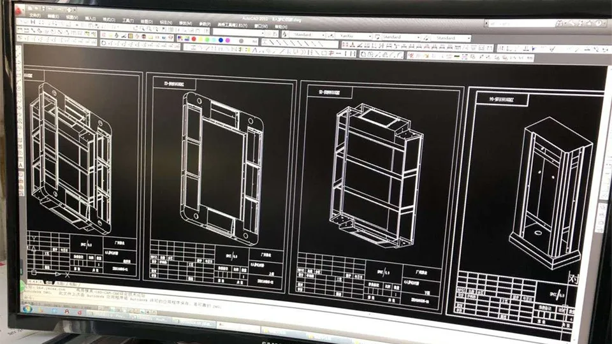Expand the rightmost Standard style dropdown

click(469, 38)
